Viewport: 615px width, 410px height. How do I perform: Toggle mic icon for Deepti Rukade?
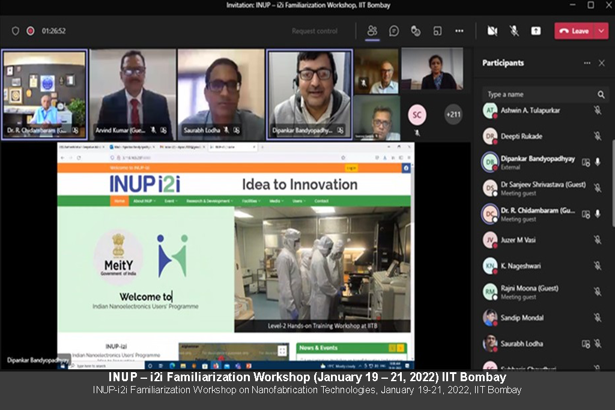(x=598, y=136)
